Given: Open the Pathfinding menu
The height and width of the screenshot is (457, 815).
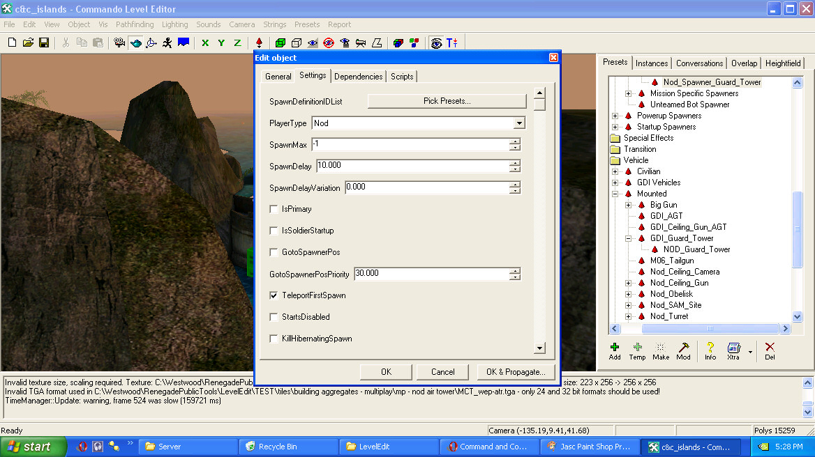Looking at the screenshot, I should coord(135,24).
